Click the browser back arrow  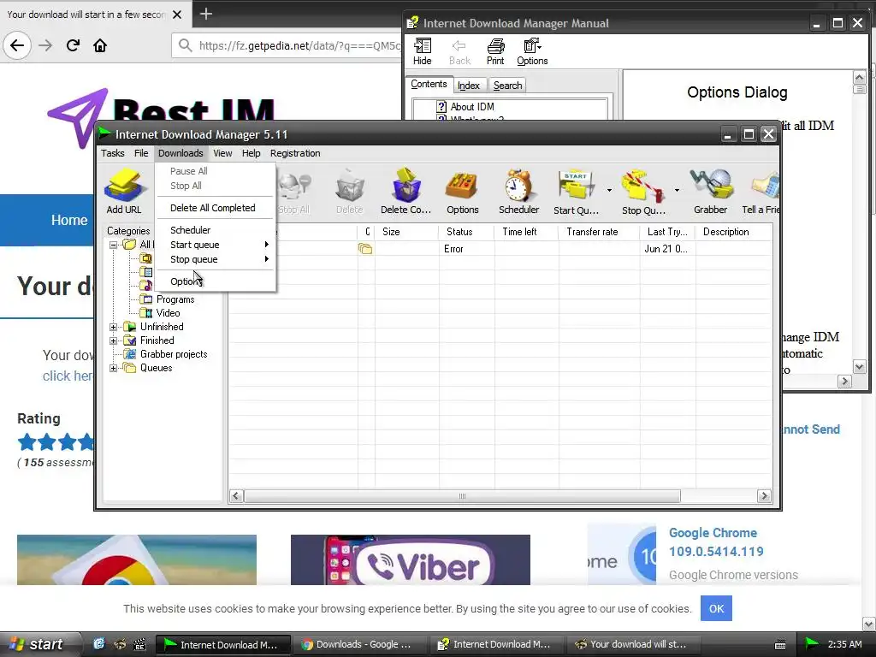click(x=17, y=45)
